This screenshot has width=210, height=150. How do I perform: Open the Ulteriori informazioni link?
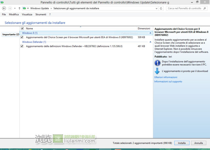coord(166,77)
